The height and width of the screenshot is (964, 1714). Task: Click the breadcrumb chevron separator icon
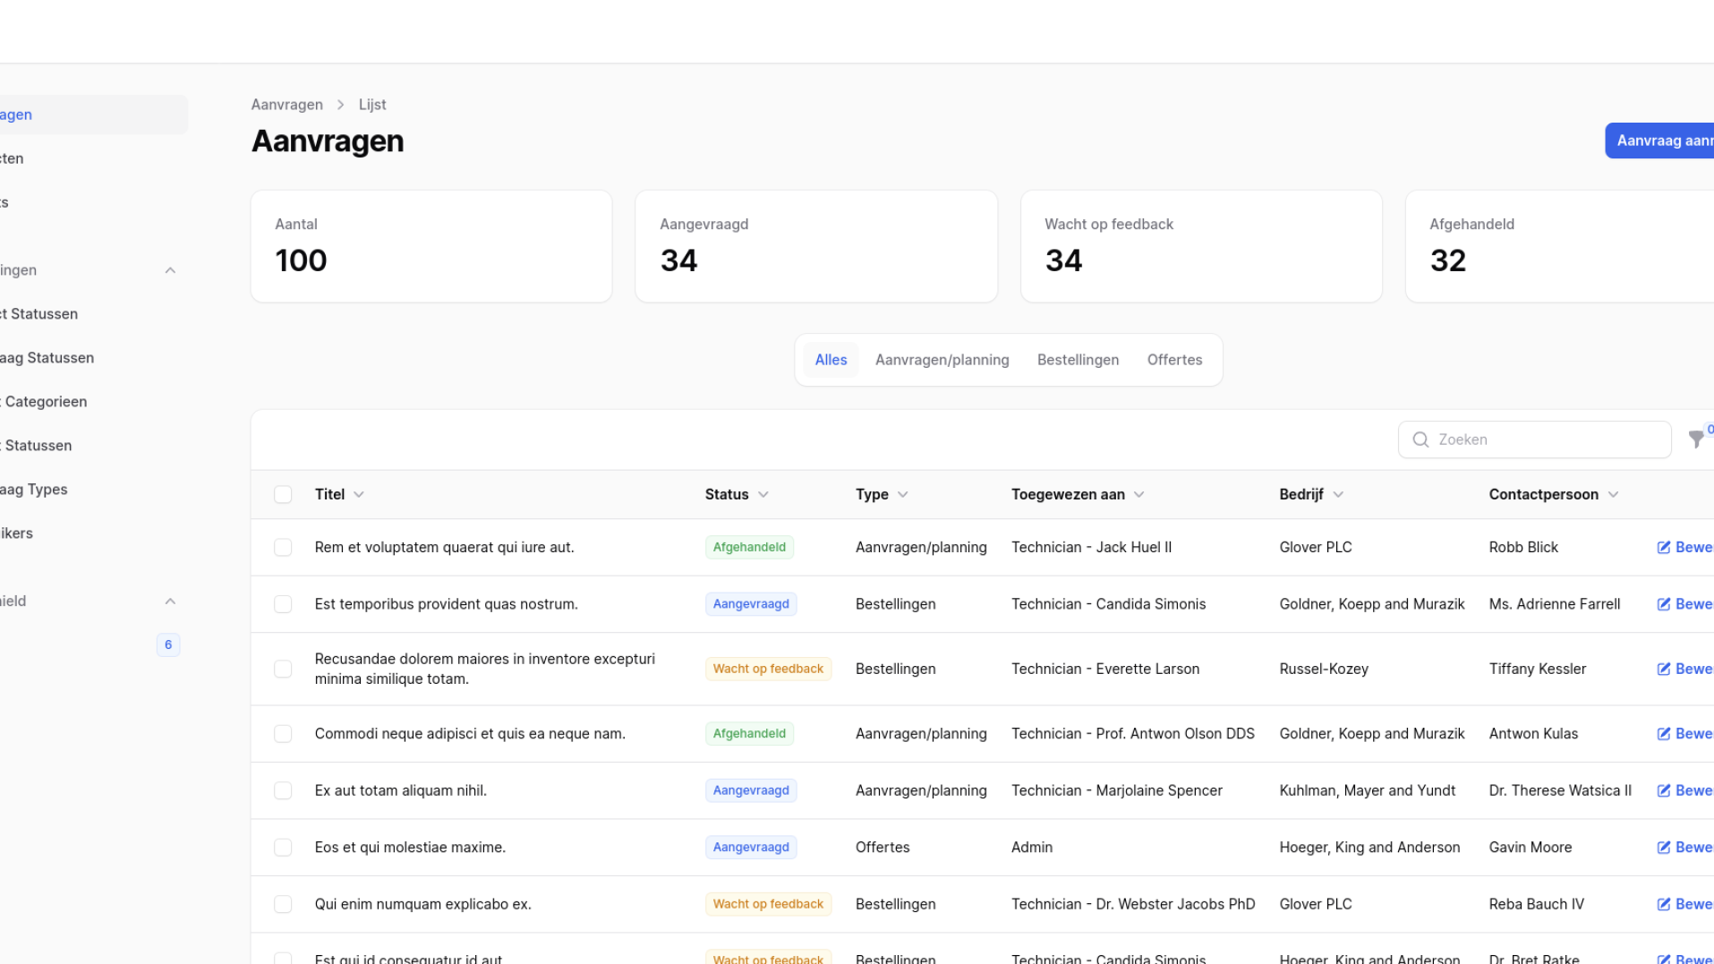[340, 105]
